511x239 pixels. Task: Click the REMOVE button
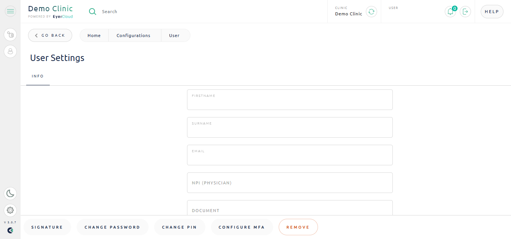[x=298, y=227]
